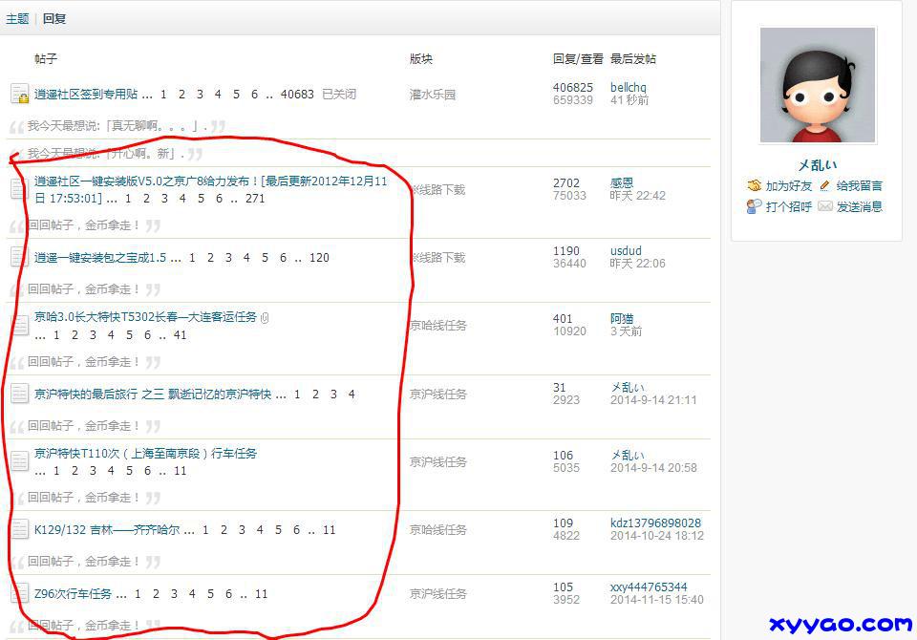This screenshot has height=640, width=917.
Task: Click the thread icon beside Z96次行车任务
Action: pyautogui.click(x=19, y=593)
